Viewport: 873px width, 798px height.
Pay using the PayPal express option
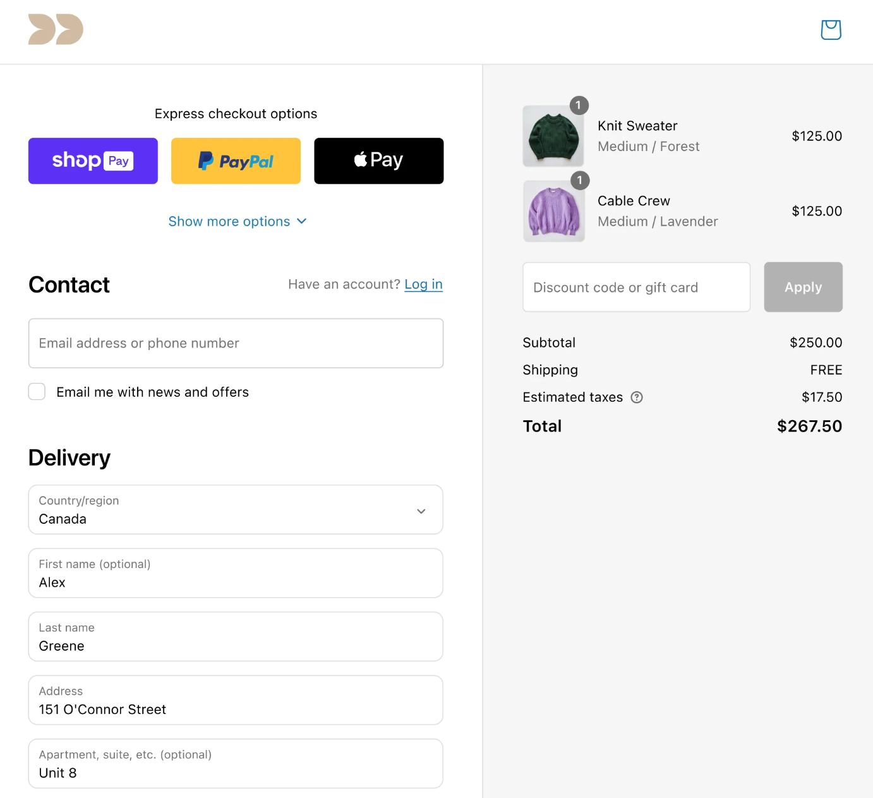click(235, 160)
